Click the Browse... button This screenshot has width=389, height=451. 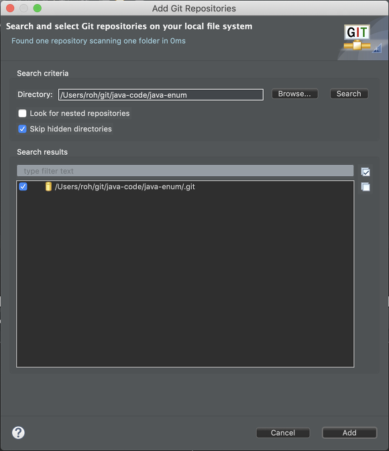pos(294,94)
